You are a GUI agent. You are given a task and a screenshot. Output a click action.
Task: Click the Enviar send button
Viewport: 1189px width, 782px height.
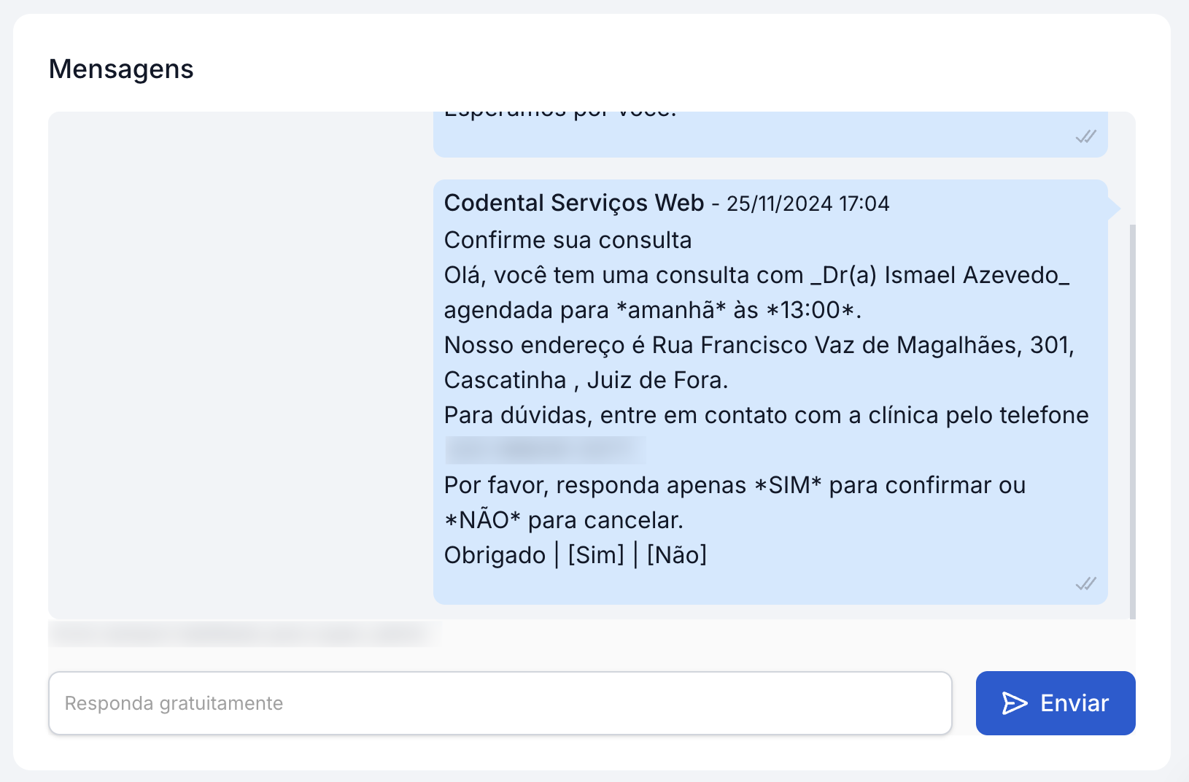pos(1055,702)
